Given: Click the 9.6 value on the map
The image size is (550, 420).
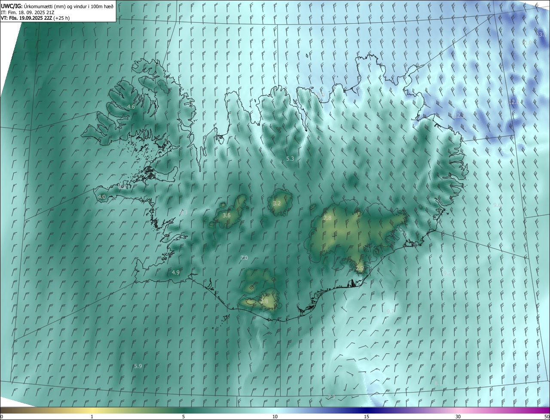Looking at the screenshot, I should click(497, 205).
